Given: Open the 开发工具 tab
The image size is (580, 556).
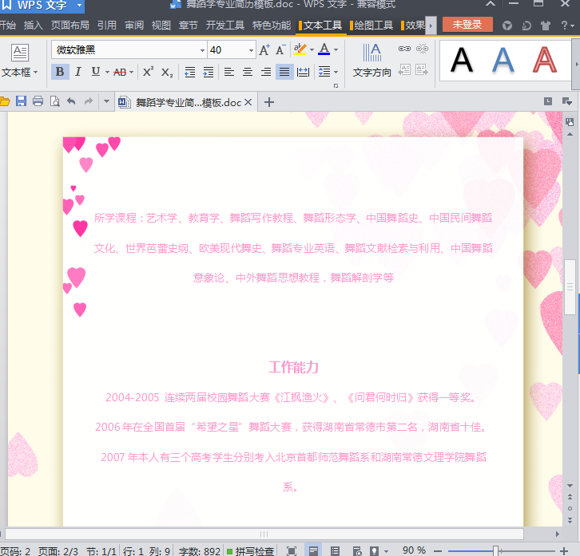Looking at the screenshot, I should coord(225,25).
